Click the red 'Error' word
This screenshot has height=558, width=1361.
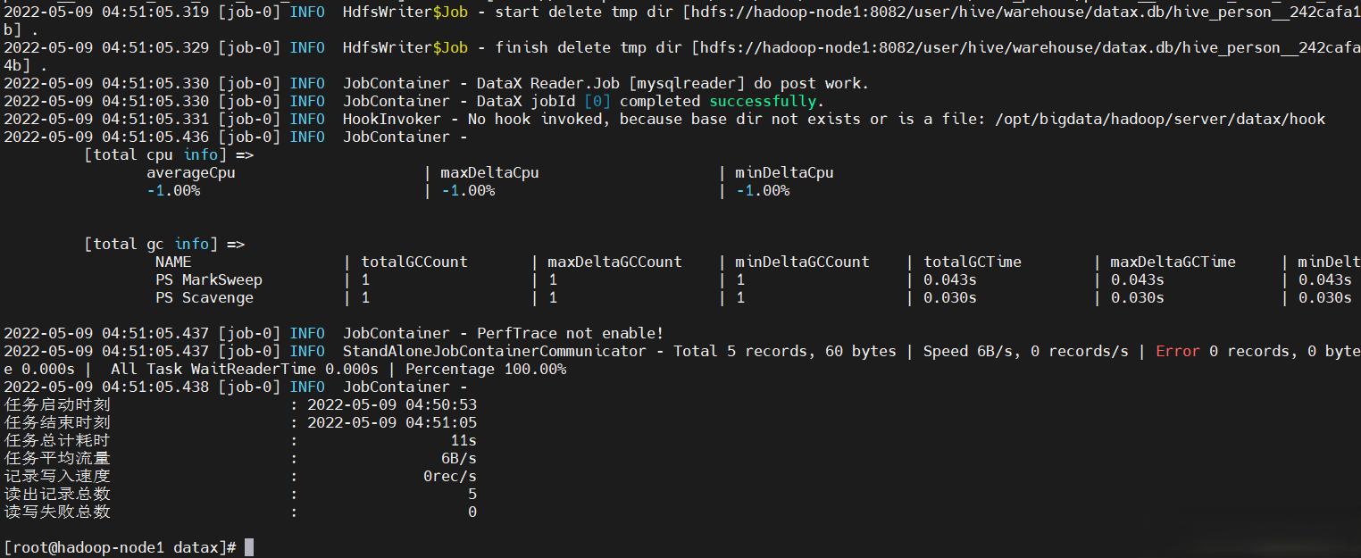pos(1177,351)
